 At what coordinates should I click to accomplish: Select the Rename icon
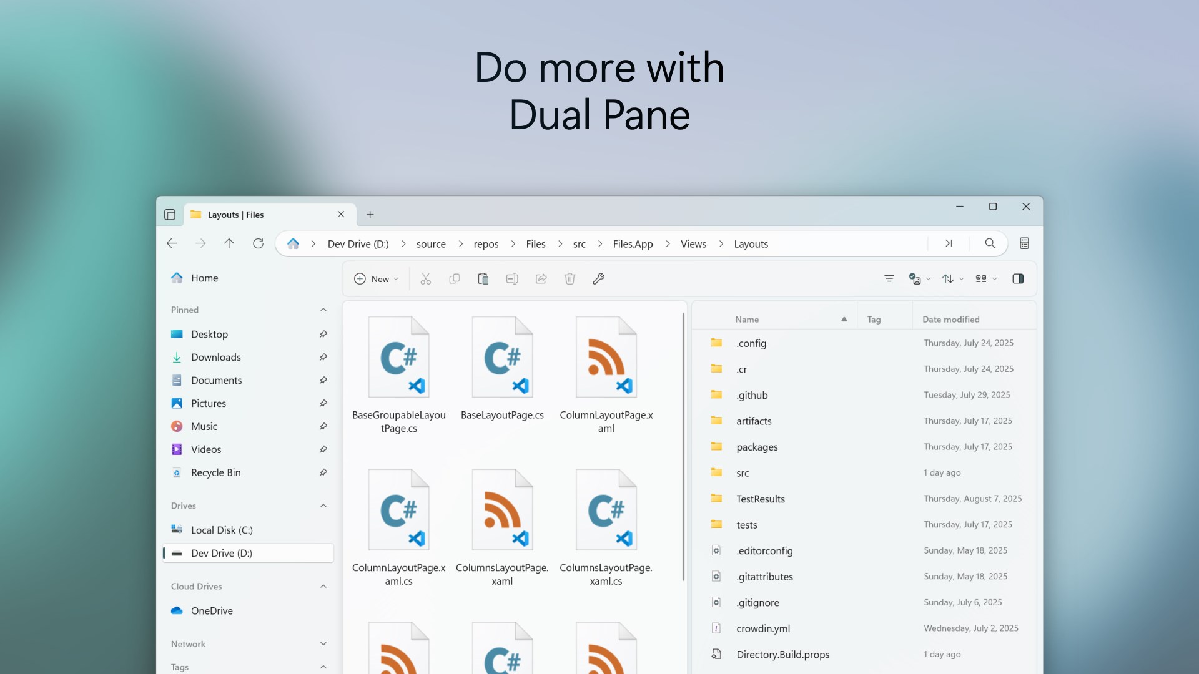(x=512, y=279)
